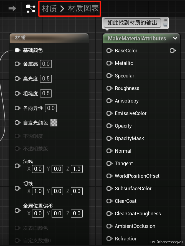The width and height of the screenshot is (185, 246).
Task: Click the 自发光颜色 input pin
Action: (x=17, y=123)
